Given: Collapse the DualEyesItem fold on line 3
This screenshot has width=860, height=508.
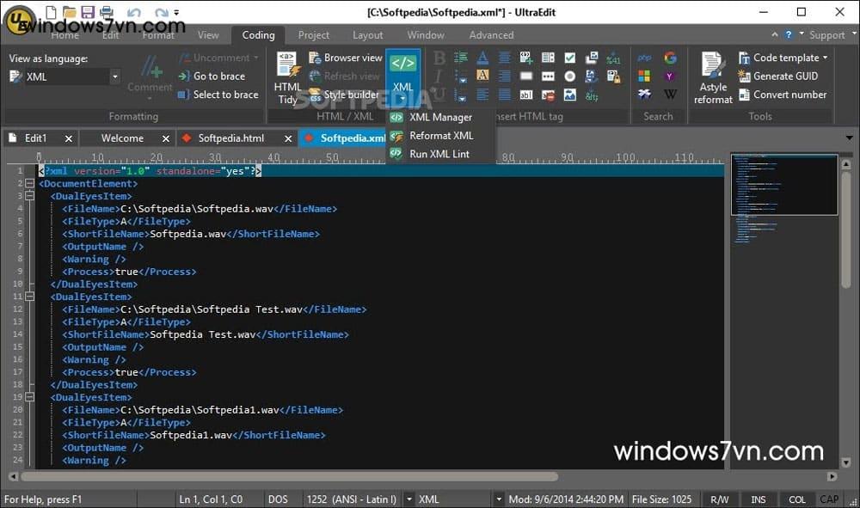Looking at the screenshot, I should pos(29,196).
